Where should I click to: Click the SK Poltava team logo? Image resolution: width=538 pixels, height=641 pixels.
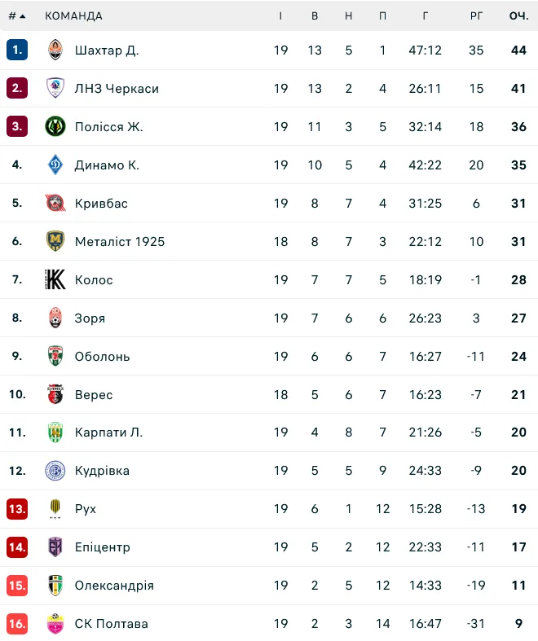(x=55, y=624)
